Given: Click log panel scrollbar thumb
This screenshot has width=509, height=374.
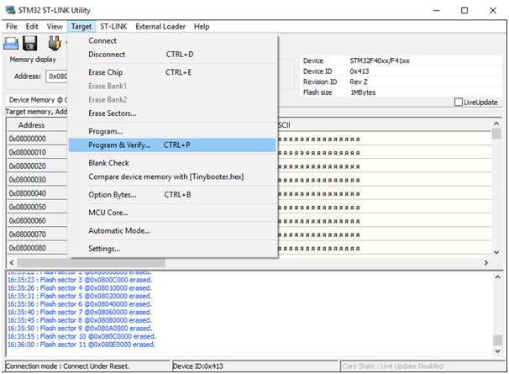Looking at the screenshot, I should 497,340.
